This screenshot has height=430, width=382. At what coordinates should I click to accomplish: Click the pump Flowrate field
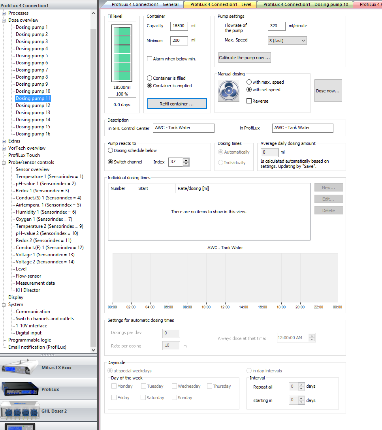coord(277,26)
